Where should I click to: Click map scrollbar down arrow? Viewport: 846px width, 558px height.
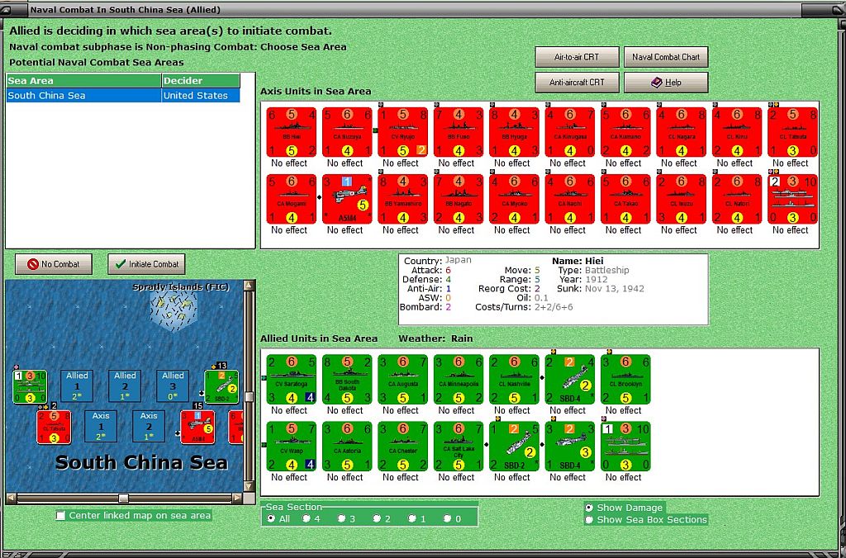[249, 485]
